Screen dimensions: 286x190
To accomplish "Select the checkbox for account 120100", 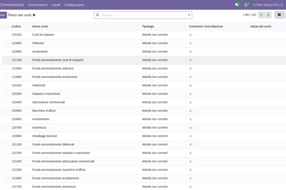I will 7,85.
